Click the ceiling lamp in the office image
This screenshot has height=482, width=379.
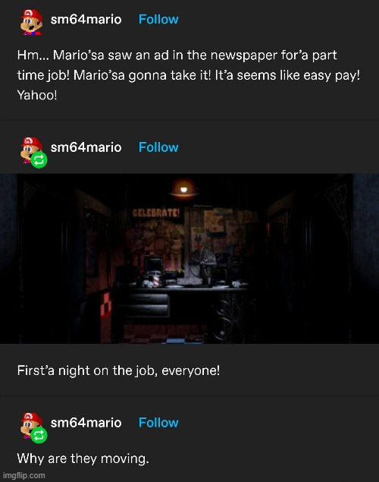pyautogui.click(x=183, y=189)
